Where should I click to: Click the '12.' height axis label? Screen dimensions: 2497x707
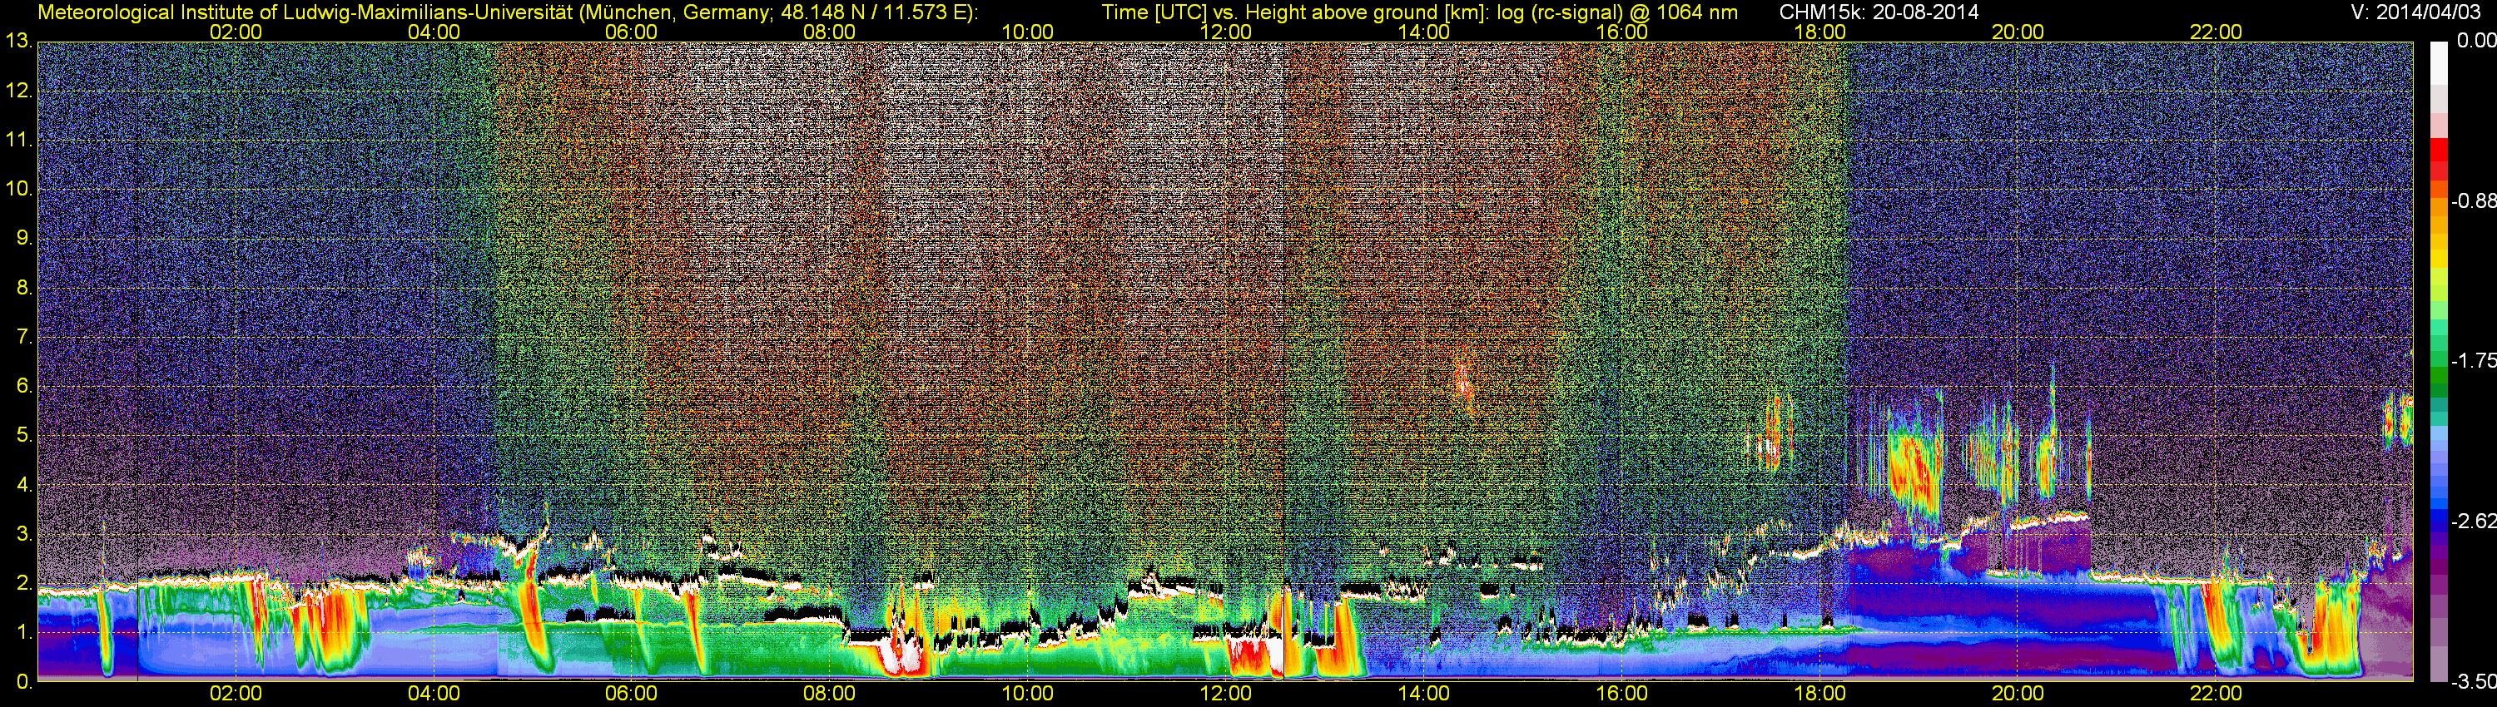[x=18, y=91]
